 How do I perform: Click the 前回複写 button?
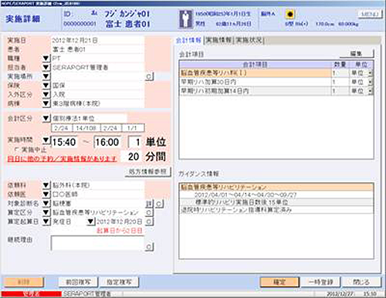pyautogui.click(x=78, y=282)
